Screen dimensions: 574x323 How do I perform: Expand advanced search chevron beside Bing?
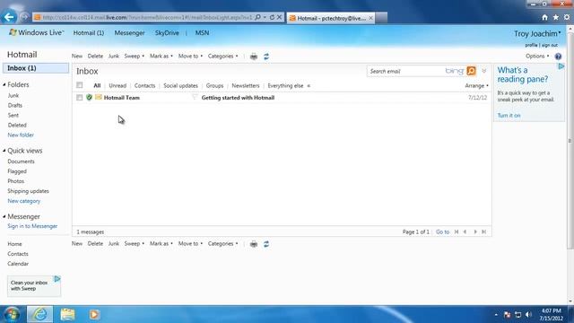pyautogui.click(x=484, y=71)
